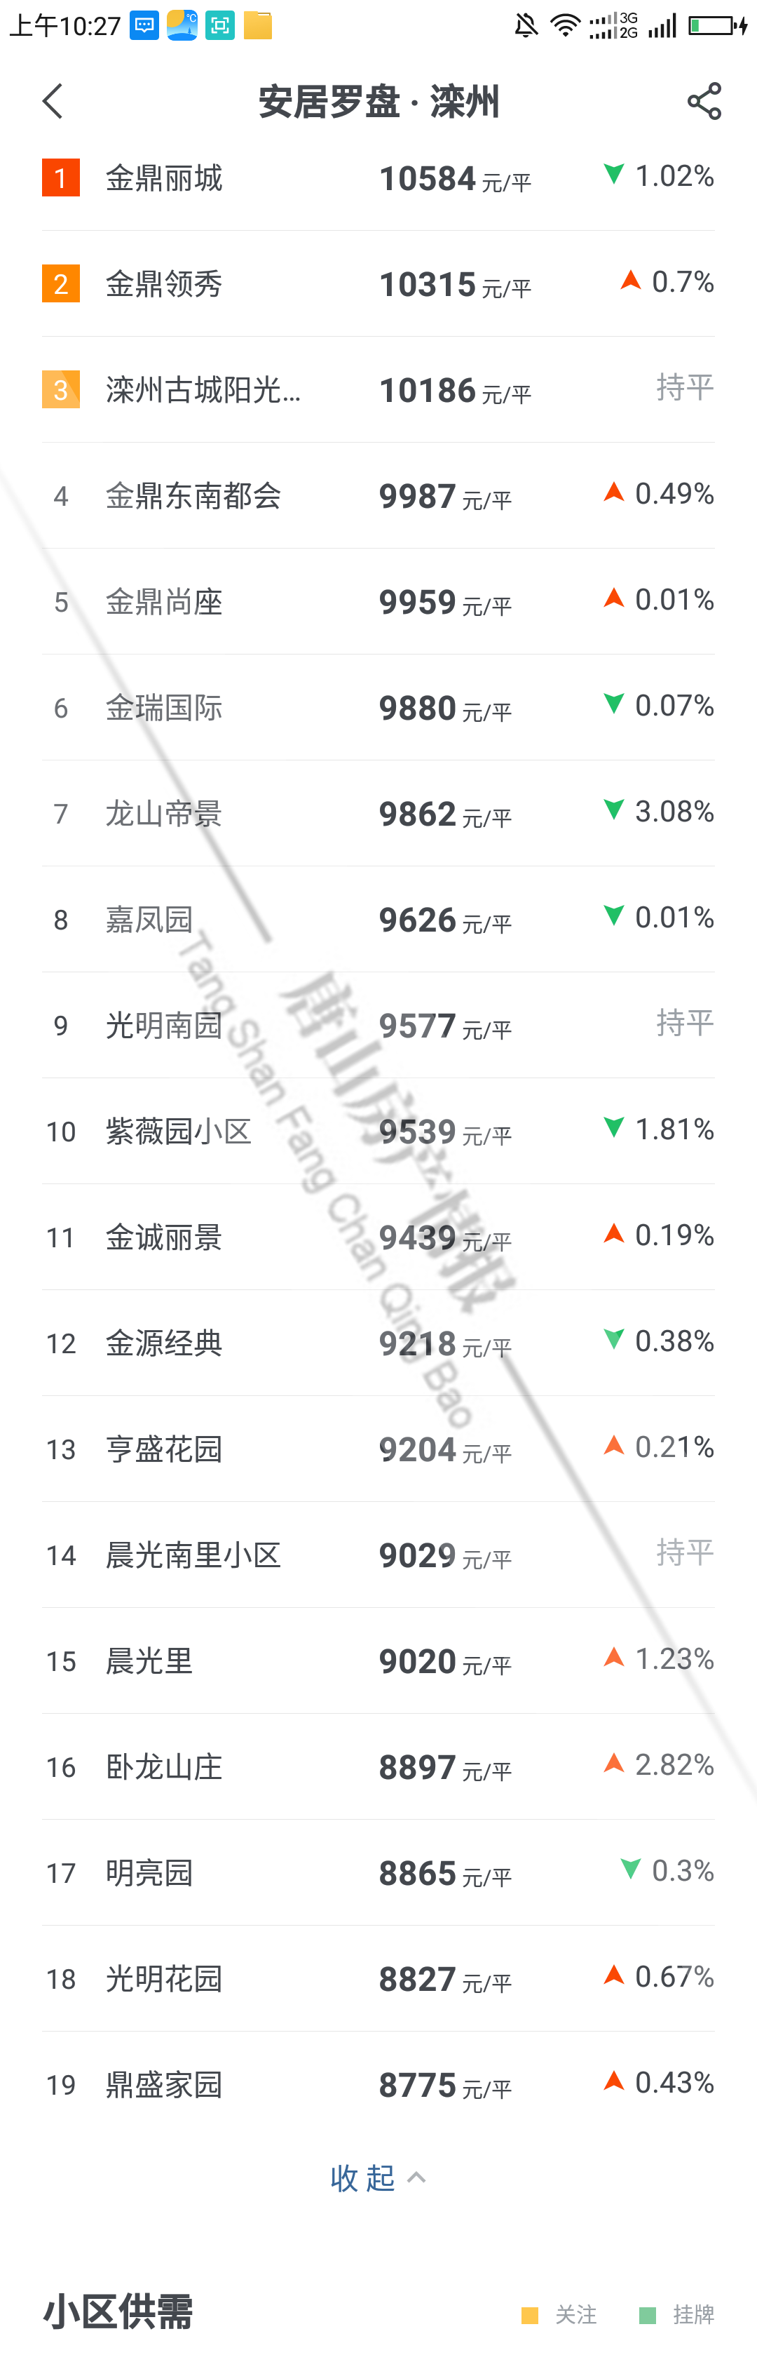This screenshot has height=2362, width=757.
Task: Tap the weather icon in status bar
Action: 182,25
